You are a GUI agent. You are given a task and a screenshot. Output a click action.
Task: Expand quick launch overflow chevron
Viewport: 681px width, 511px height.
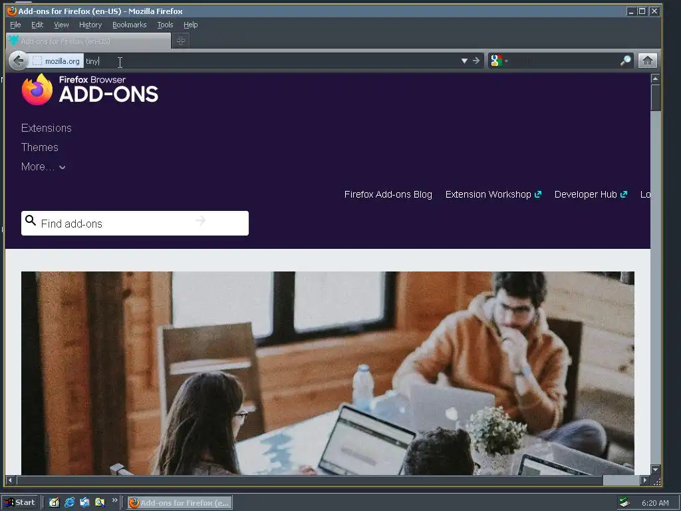[x=114, y=500]
